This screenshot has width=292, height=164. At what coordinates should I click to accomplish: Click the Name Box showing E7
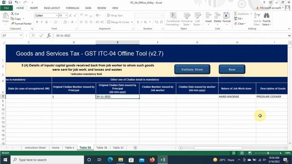pyautogui.click(x=10, y=36)
